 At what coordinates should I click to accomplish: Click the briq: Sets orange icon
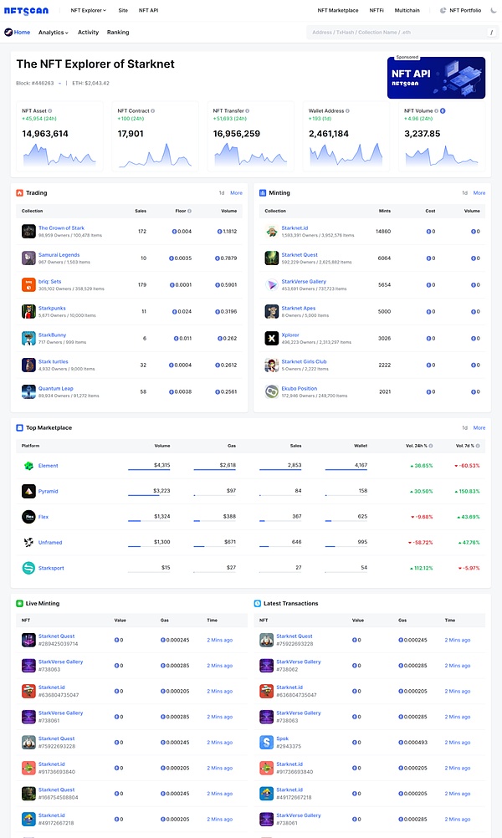point(28,284)
